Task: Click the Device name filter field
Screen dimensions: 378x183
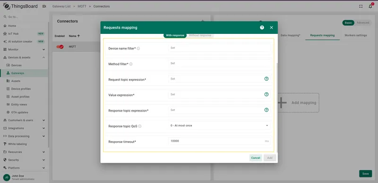Action: (x=219, y=48)
